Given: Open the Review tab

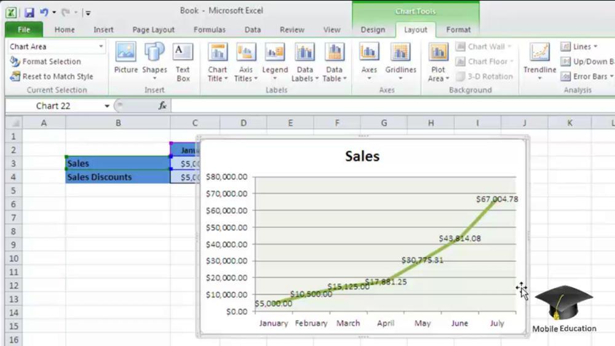Looking at the screenshot, I should point(292,29).
